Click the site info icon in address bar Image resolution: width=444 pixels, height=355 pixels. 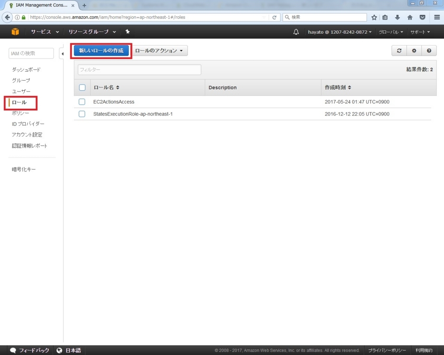pos(17,17)
